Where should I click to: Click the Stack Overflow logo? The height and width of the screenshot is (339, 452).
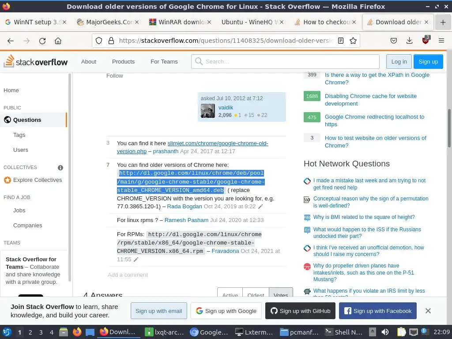tap(35, 61)
